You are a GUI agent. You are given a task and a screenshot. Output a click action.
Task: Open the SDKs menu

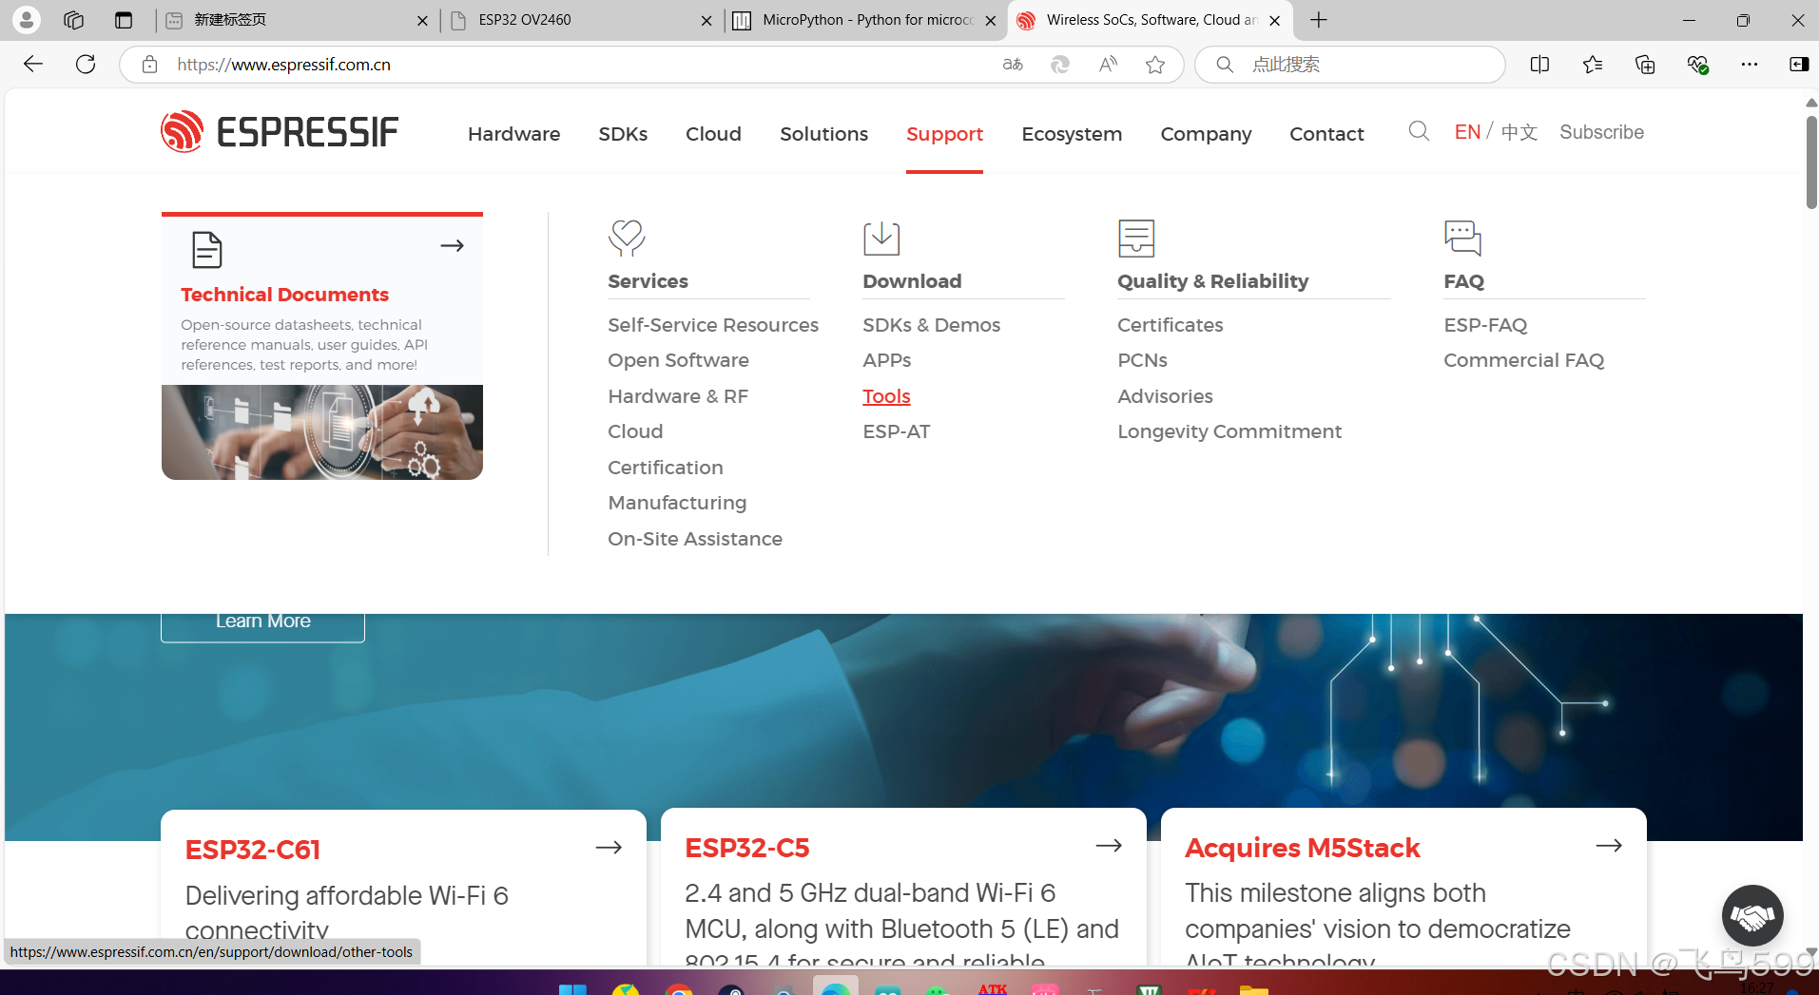(x=623, y=134)
